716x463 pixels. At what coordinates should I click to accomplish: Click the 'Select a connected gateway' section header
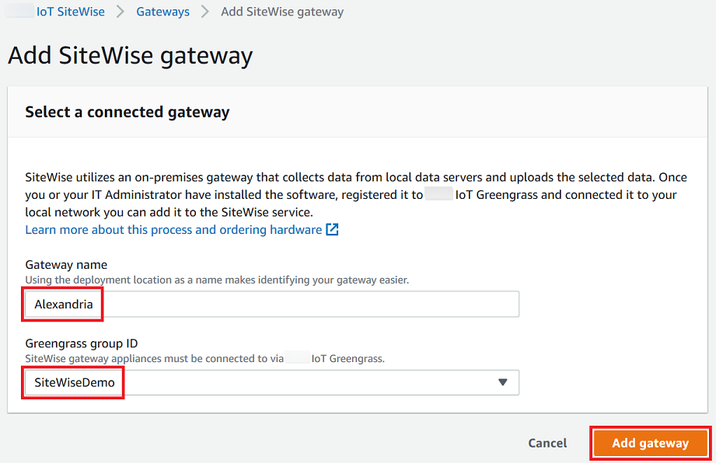[x=127, y=112]
